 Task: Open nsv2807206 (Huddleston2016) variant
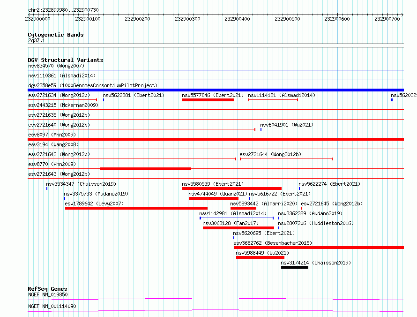pos(316,223)
